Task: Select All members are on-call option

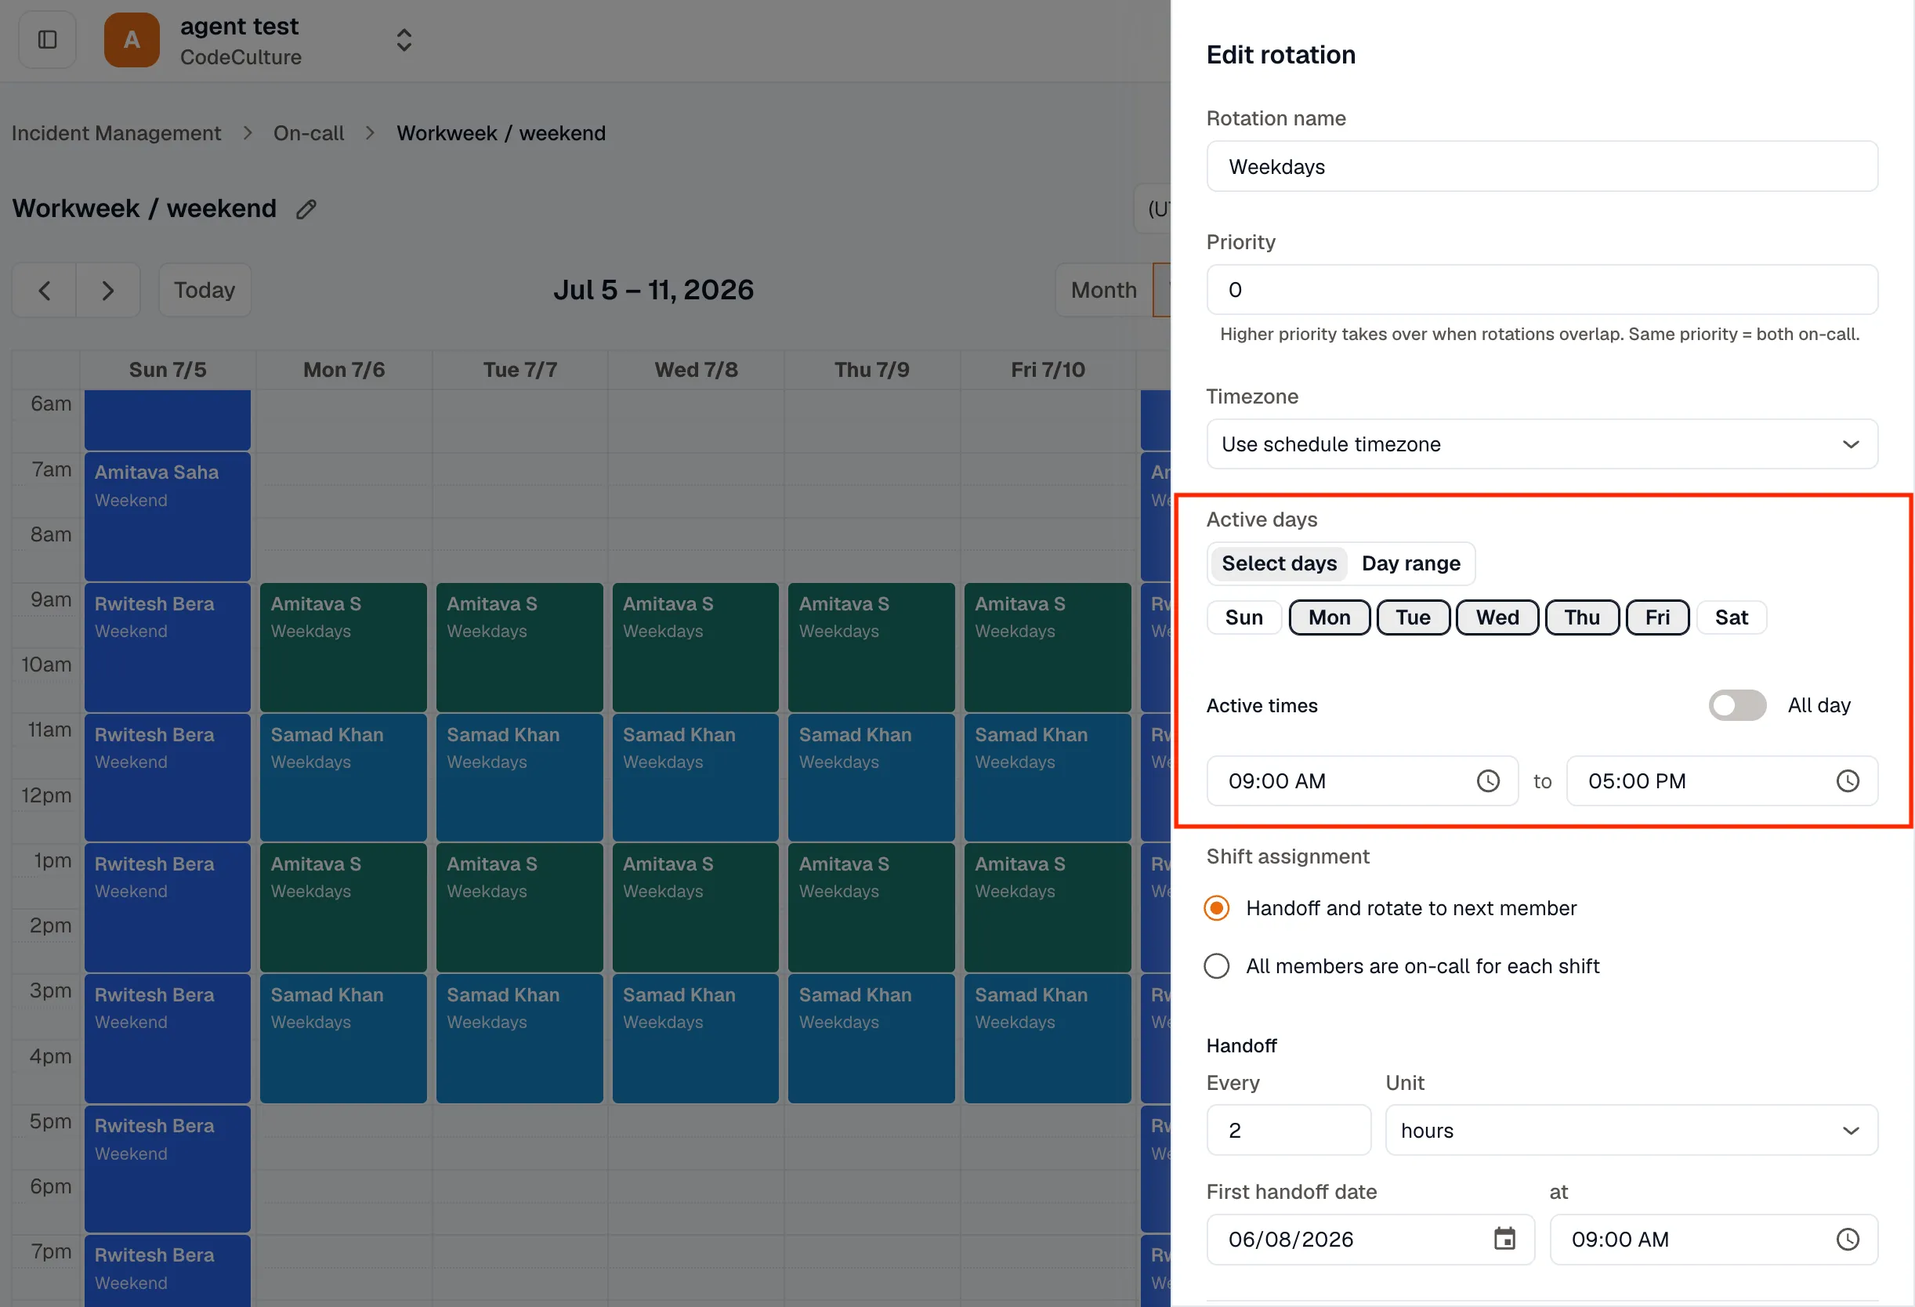Action: pyautogui.click(x=1217, y=966)
